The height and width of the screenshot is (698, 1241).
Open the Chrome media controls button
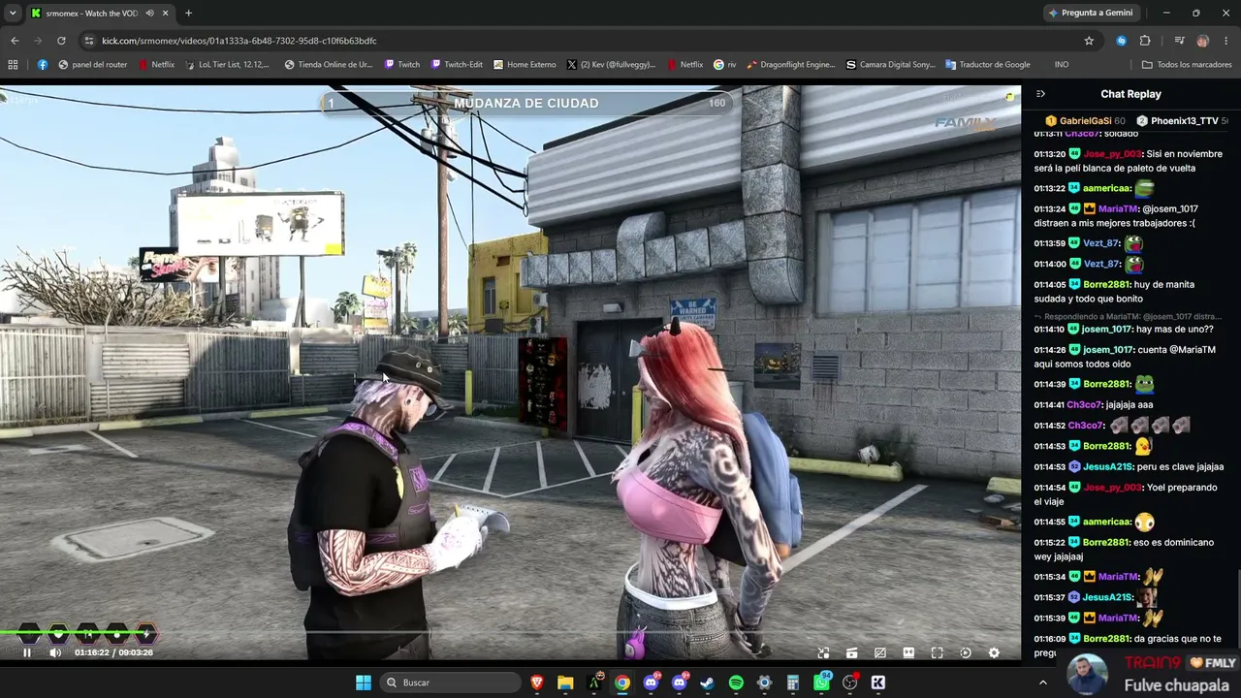click(1179, 41)
